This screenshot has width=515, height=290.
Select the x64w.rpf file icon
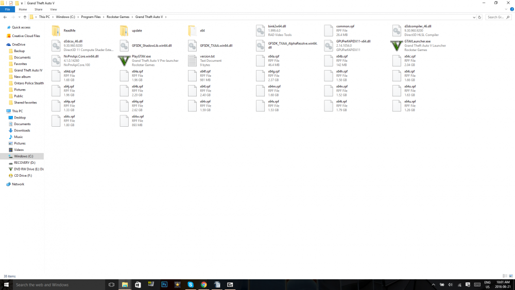coord(124,121)
